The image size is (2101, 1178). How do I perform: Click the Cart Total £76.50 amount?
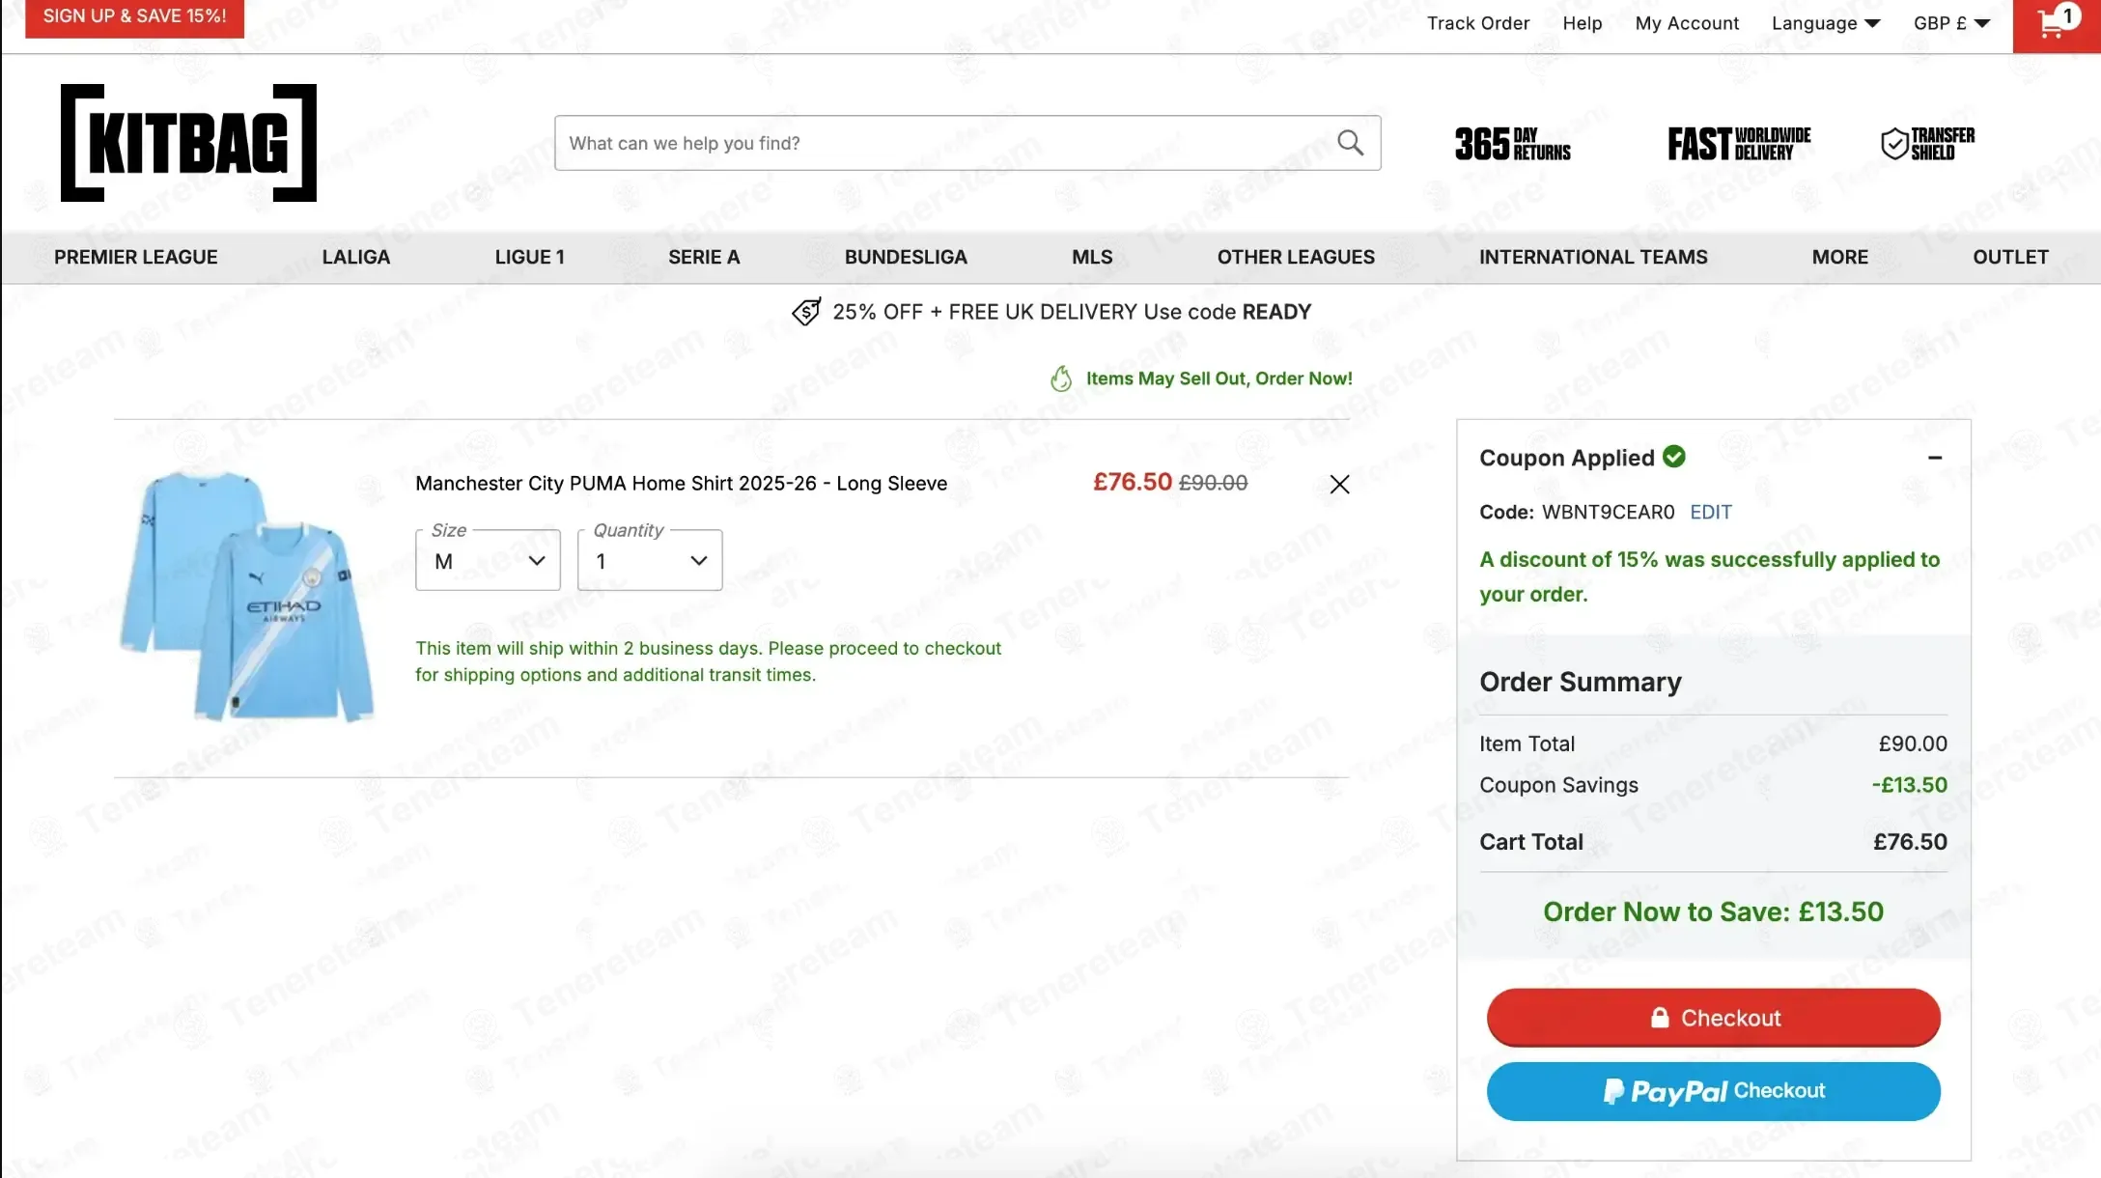click(1910, 842)
